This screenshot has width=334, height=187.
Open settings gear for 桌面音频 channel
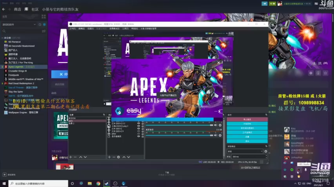[x=220, y=135]
